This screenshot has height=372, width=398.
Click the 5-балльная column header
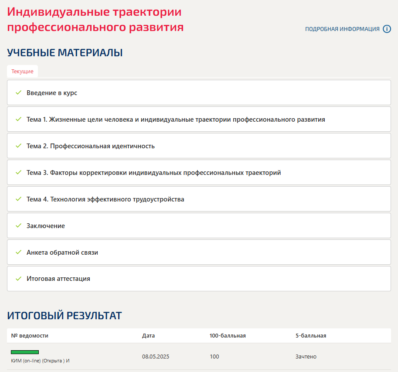tap(311, 336)
